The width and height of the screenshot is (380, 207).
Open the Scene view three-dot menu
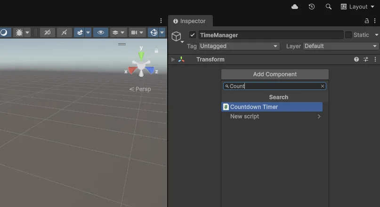pyautogui.click(x=161, y=21)
